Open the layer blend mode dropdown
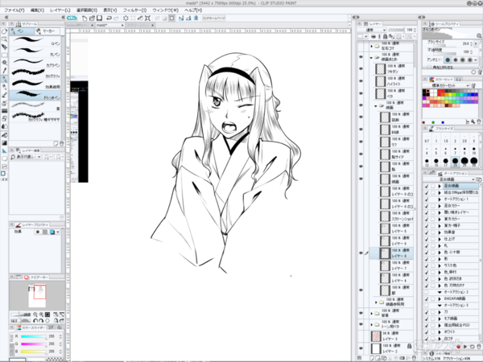Image resolution: width=483 pixels, height=362 pixels. tap(371, 30)
